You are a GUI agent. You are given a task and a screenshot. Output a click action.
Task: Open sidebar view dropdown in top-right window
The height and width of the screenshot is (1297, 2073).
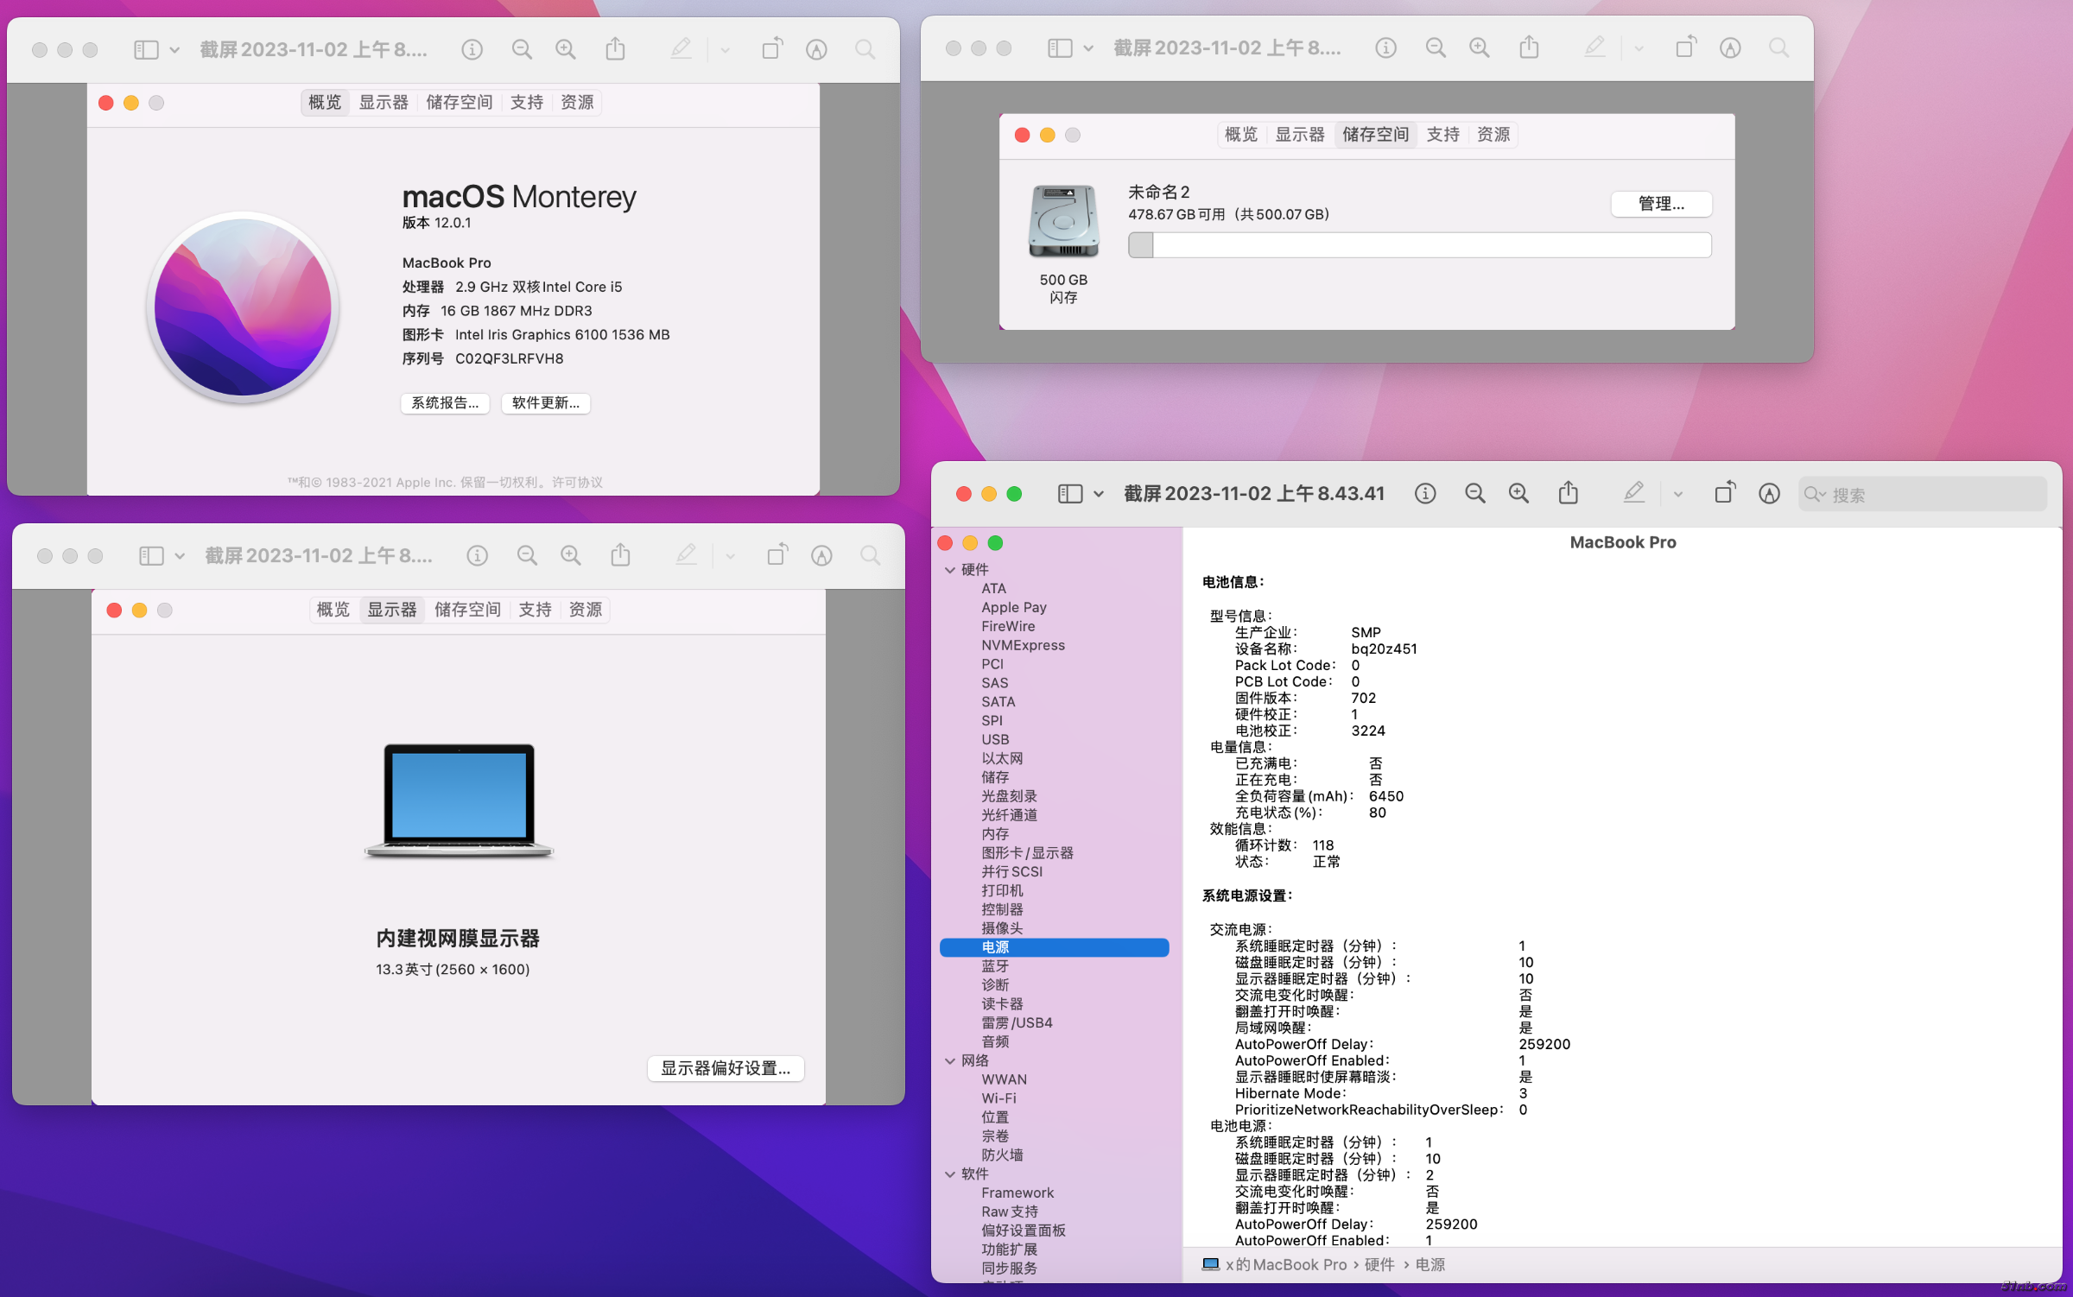1088,48
